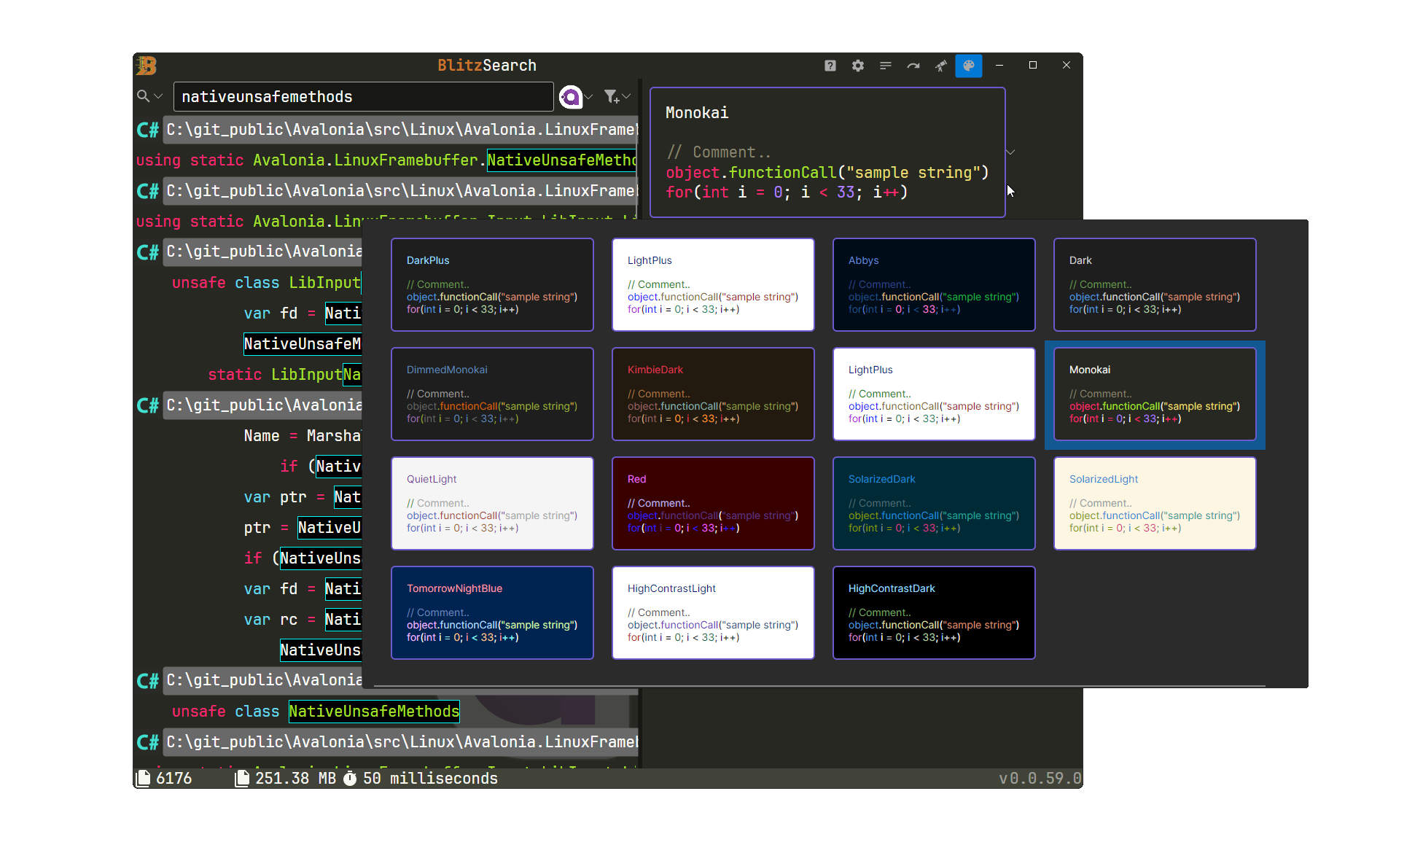Screen dimensions: 1423x853
Task: Select the SolarizedLight theme card
Action: [x=1155, y=503]
